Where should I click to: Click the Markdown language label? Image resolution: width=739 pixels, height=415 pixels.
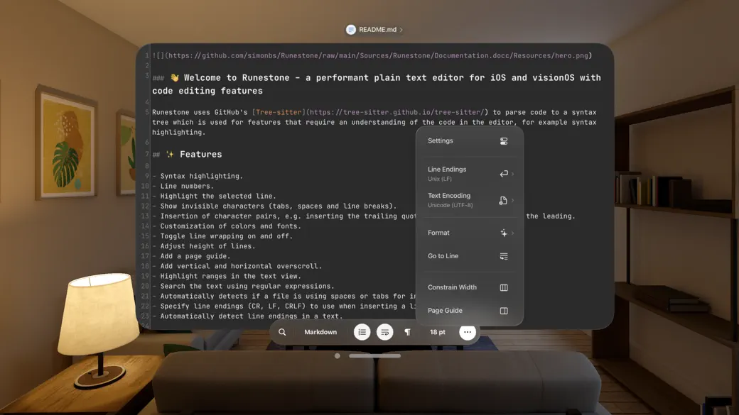(x=320, y=331)
